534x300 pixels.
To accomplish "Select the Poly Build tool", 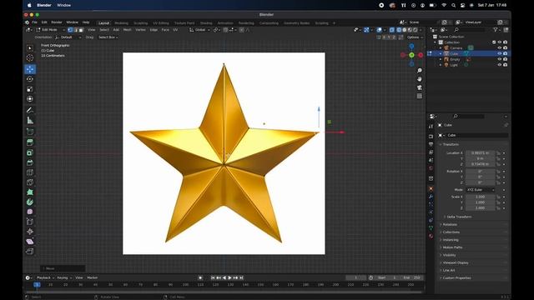I will [x=30, y=192].
